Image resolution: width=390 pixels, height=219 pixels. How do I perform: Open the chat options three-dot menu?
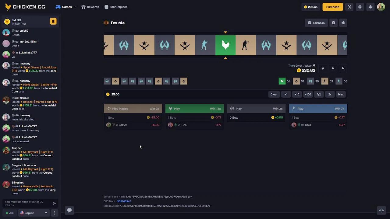55,213
